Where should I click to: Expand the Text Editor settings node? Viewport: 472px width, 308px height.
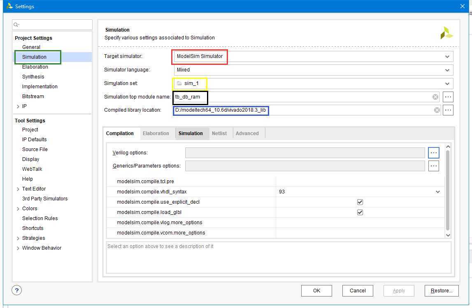[x=18, y=189]
